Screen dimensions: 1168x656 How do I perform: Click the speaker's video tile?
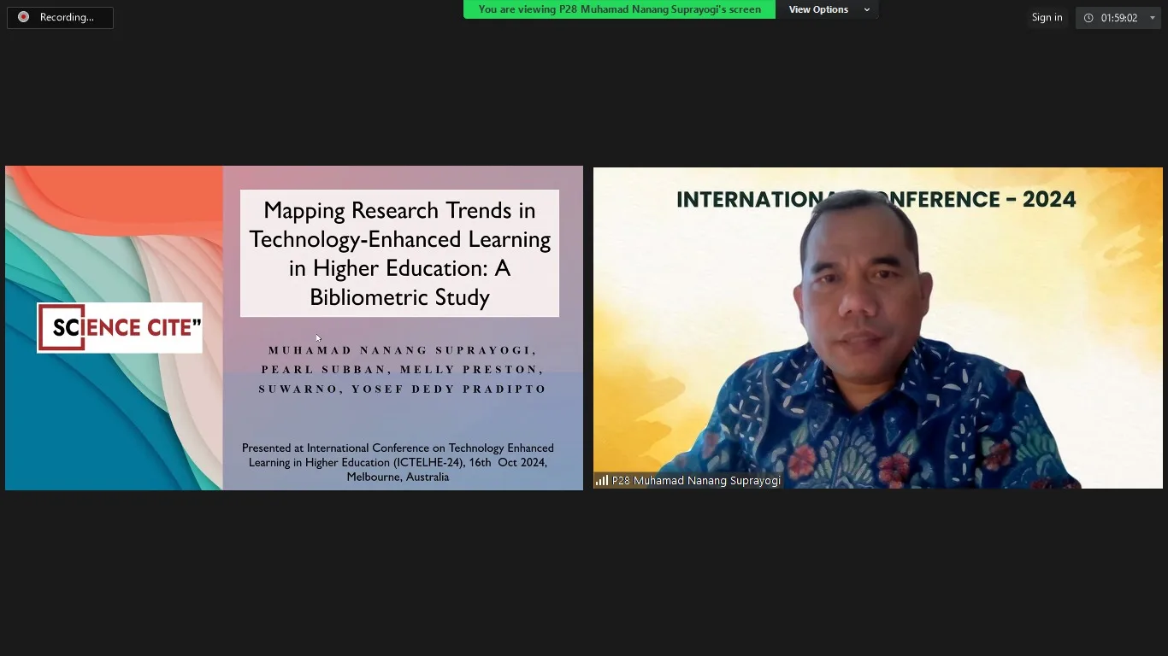click(x=878, y=328)
